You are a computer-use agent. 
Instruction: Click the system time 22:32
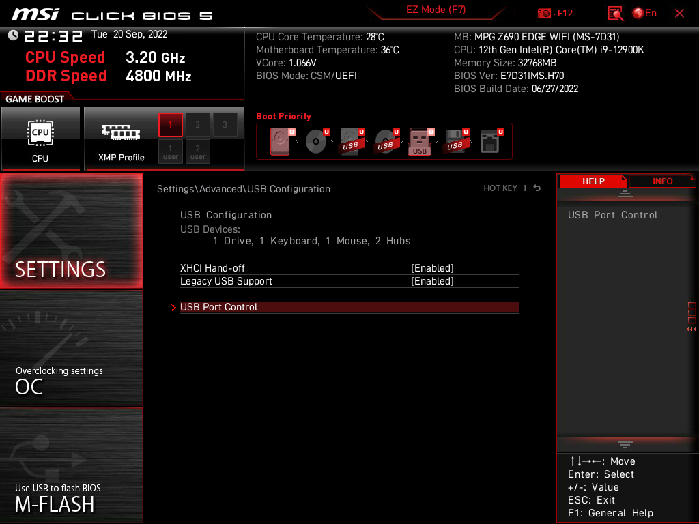pos(53,36)
